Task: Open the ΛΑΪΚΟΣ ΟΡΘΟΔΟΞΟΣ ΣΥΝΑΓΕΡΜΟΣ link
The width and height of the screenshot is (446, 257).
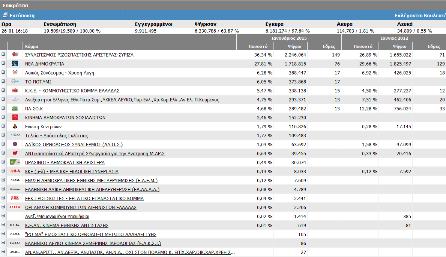Action: (x=74, y=144)
